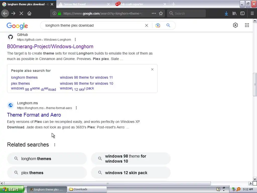This screenshot has height=193, width=257.
Task: Click the help question mark tray icon
Action: (218, 189)
